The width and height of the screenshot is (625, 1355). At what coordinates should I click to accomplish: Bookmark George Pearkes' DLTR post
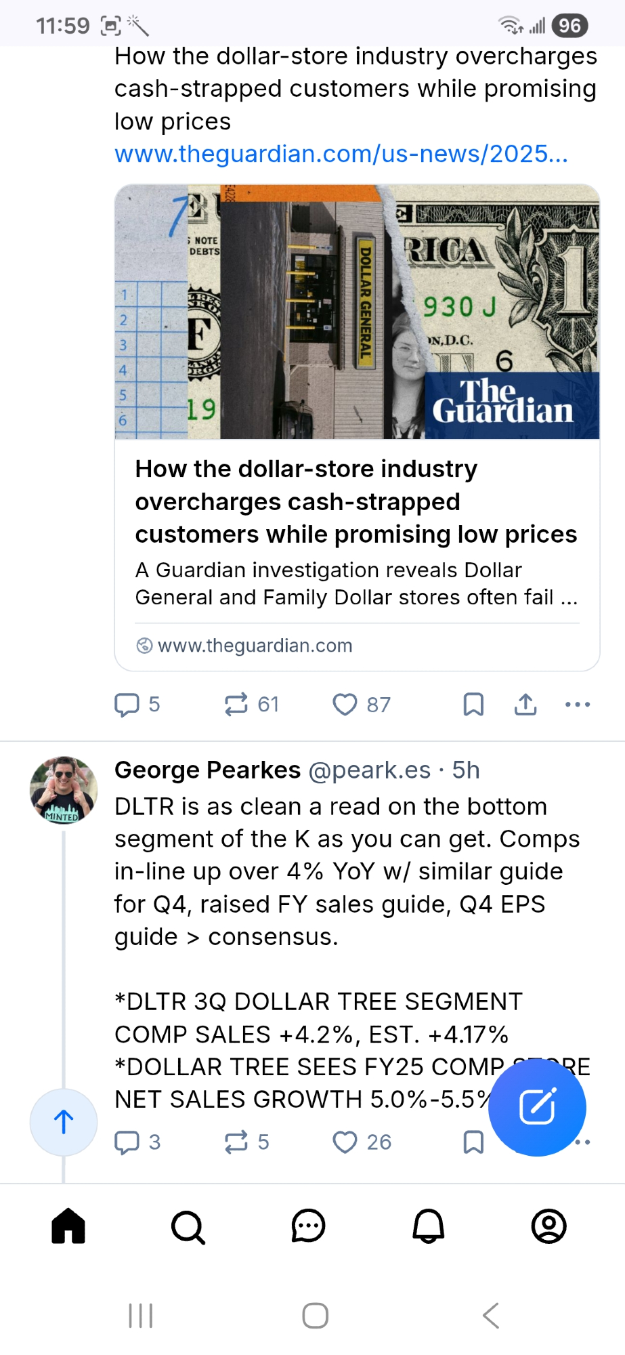point(473,1142)
